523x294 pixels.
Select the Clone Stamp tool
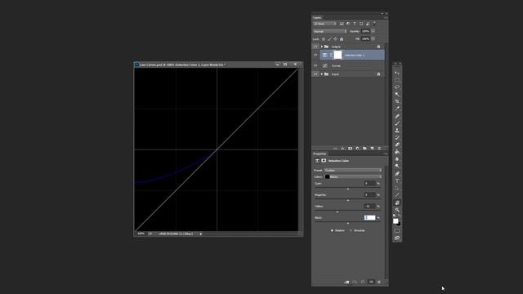click(397, 131)
